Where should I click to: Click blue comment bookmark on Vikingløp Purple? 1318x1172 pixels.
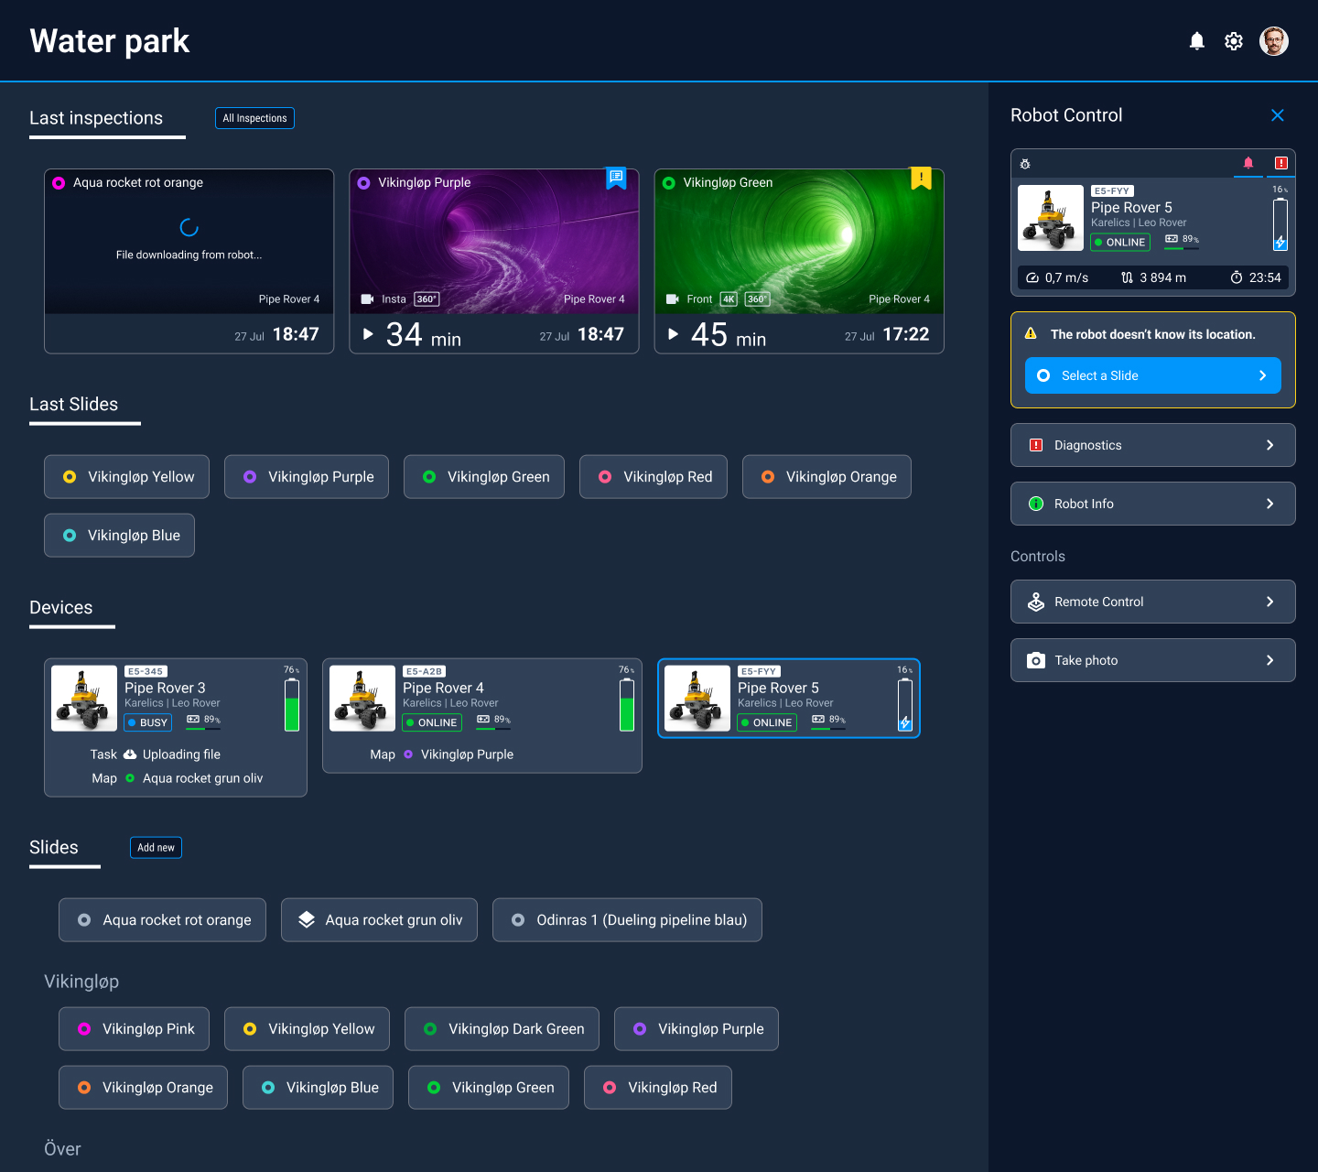[616, 178]
